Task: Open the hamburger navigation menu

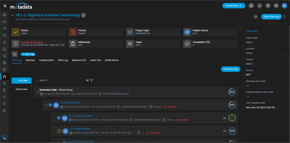Action: (5, 6)
